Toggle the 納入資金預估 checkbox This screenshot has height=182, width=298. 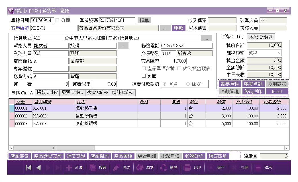tap(179, 69)
